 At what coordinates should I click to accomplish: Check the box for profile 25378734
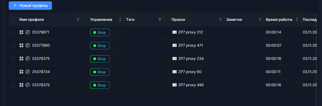pos(13,72)
